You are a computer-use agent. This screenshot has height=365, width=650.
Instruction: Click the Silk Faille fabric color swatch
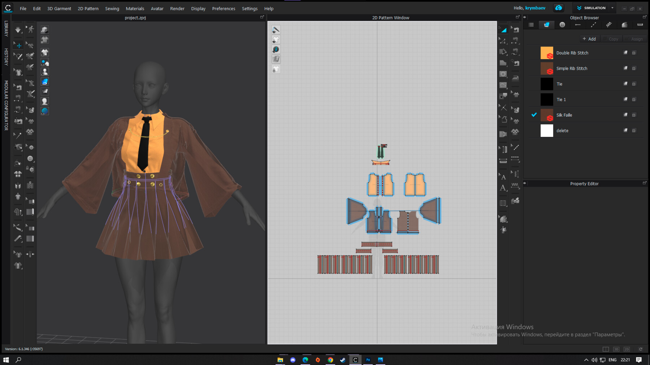coord(547,115)
